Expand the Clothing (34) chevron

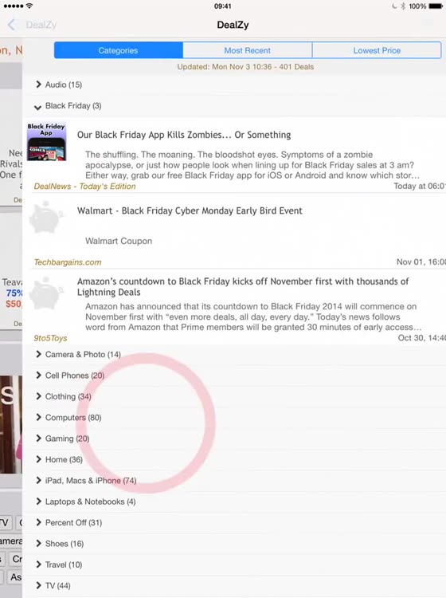38,395
